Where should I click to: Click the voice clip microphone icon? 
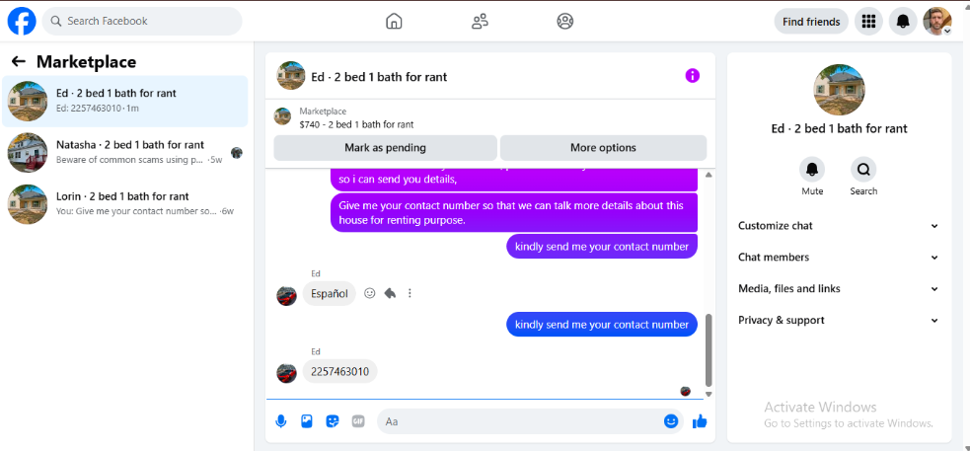[x=281, y=421]
